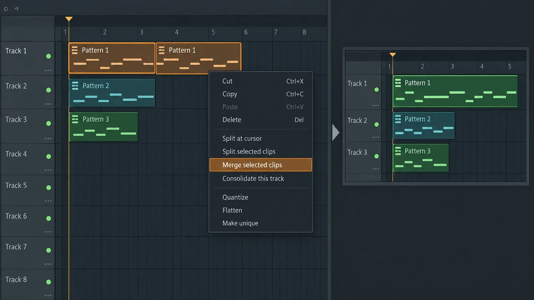Click the orange playhead marker in main timeline
This screenshot has width=534, height=300.
coord(69,19)
